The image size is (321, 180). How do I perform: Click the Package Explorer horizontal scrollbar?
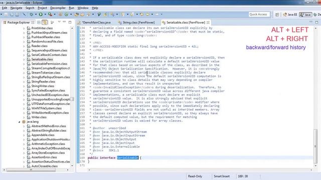[31, 170]
